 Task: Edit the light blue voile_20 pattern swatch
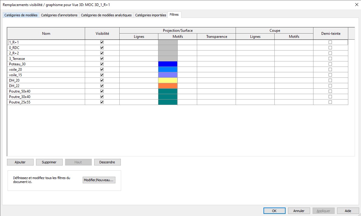pos(168,70)
